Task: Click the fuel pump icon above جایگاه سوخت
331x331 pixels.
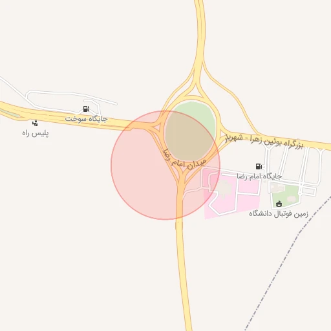Action: point(86,109)
